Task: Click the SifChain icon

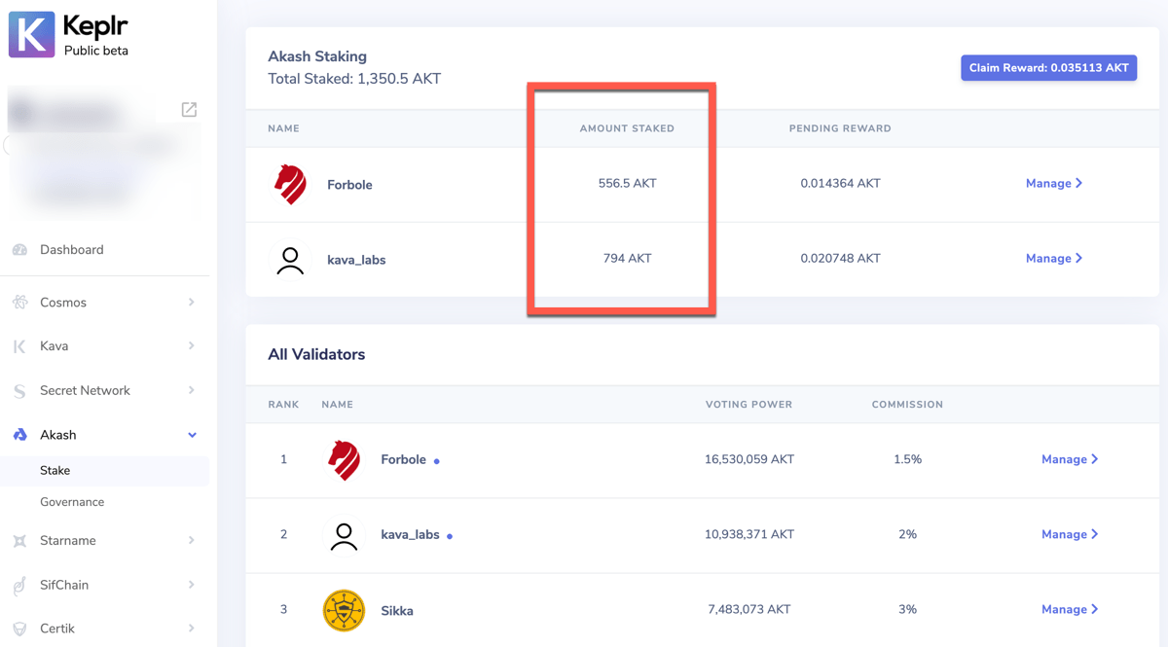Action: pos(19,585)
